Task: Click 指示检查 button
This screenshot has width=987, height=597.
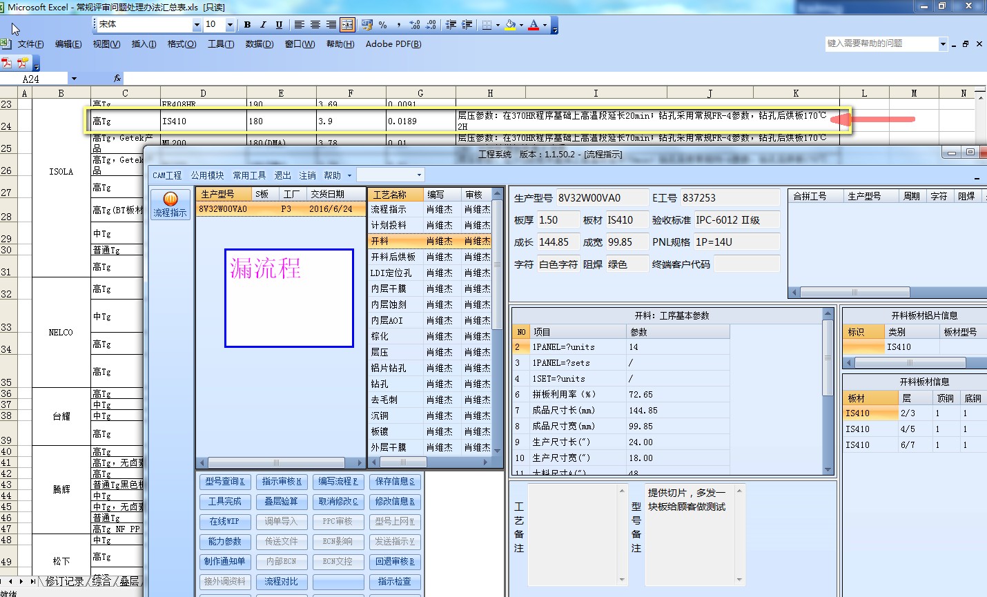Action: point(395,581)
